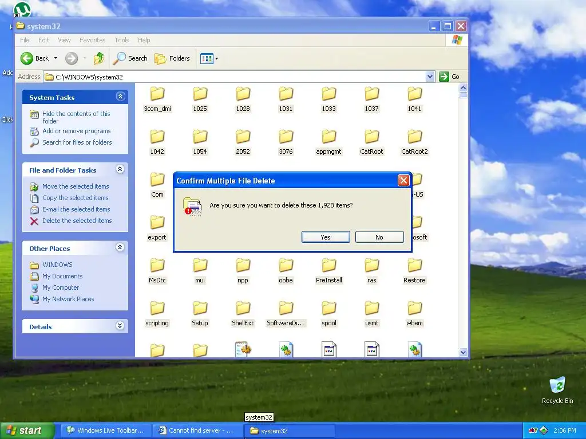Select the spool folder
Screen dimensions: 586x439
pos(329,314)
